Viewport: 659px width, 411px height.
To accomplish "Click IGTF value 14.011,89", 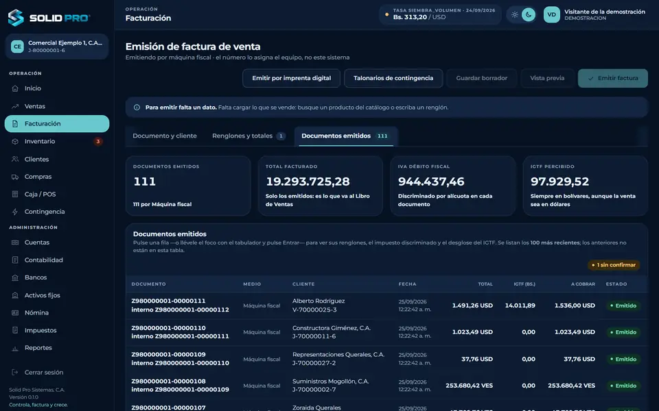I will tap(520, 306).
